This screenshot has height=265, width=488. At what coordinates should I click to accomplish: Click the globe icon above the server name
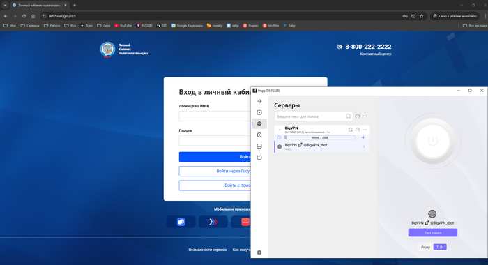432,213
